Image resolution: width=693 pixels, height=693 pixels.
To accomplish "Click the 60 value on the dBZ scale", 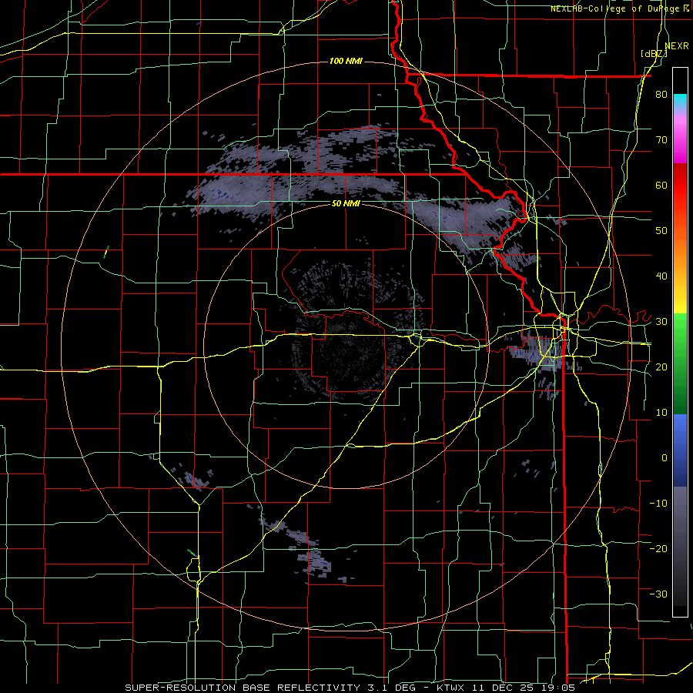I will coord(661,185).
